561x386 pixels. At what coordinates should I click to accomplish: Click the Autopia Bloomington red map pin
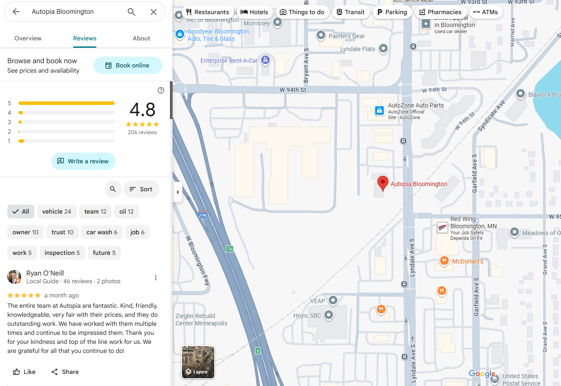point(383,184)
